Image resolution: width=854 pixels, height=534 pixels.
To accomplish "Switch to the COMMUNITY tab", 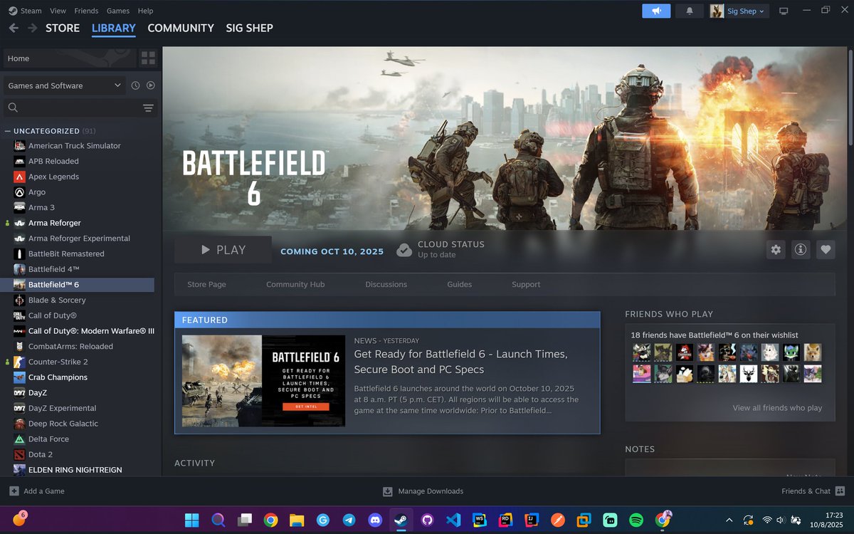I will 181,28.
